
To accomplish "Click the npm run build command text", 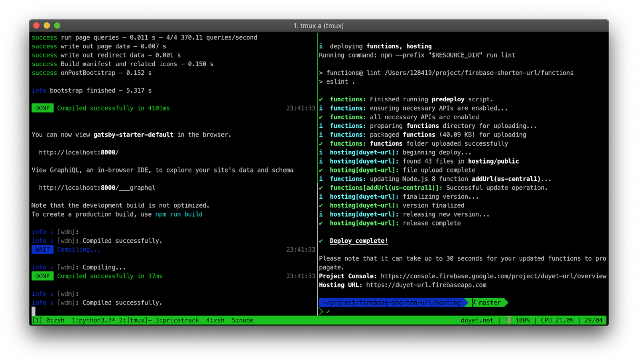I will [x=179, y=214].
